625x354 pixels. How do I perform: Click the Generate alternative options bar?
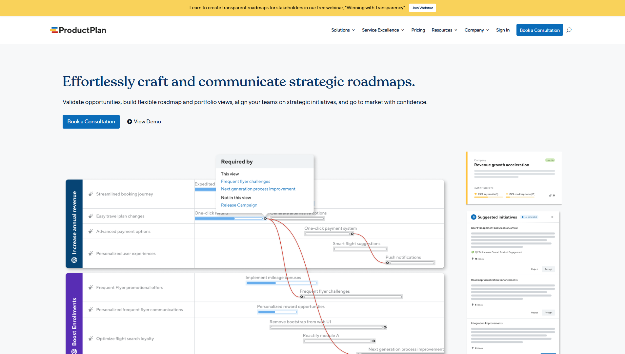point(297,219)
